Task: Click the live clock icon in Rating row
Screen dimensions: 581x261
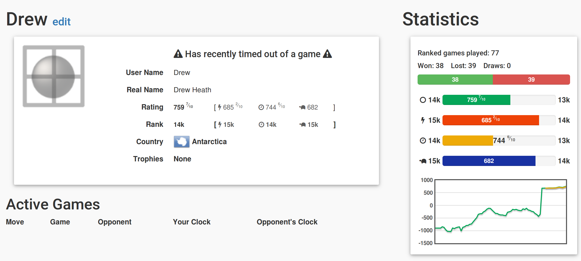Action: pos(261,108)
